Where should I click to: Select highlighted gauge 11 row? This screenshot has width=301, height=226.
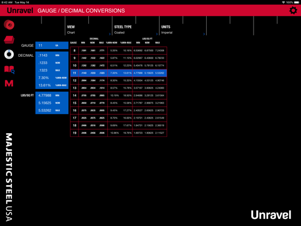118,73
